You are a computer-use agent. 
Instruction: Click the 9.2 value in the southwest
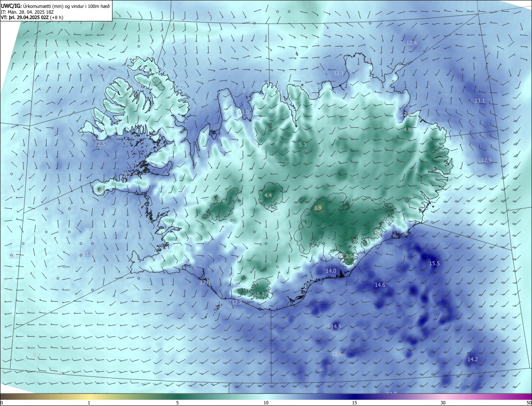pos(37,355)
